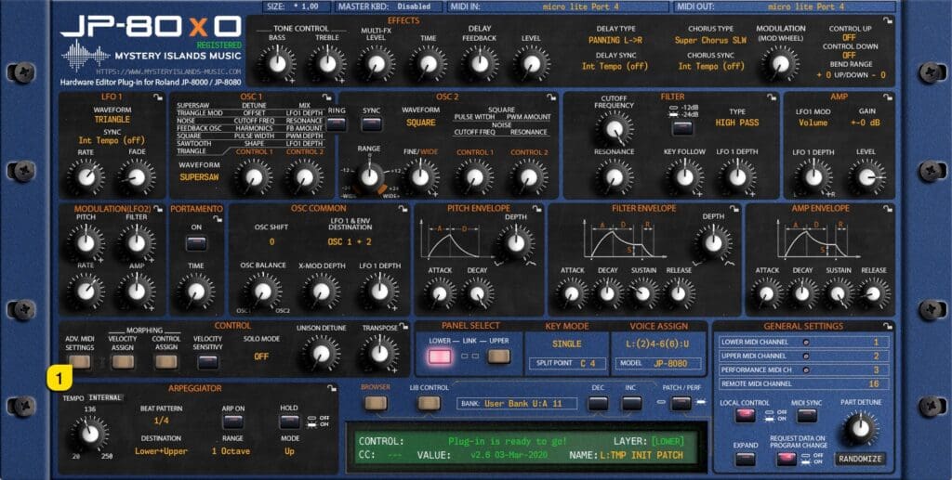Click the VELOCITY SENSITIVITY button
The width and height of the screenshot is (952, 480).
tap(207, 362)
